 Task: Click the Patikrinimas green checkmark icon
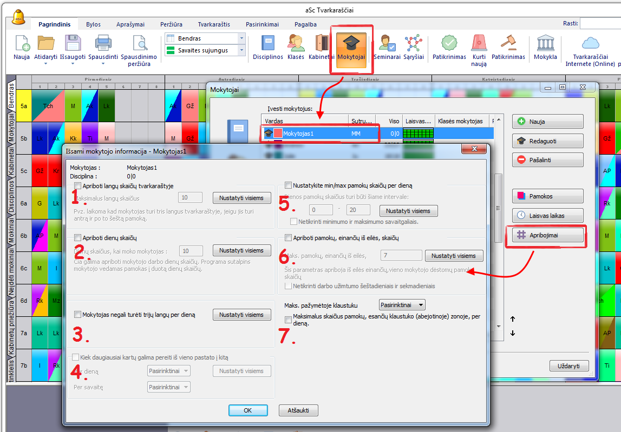coord(449,44)
